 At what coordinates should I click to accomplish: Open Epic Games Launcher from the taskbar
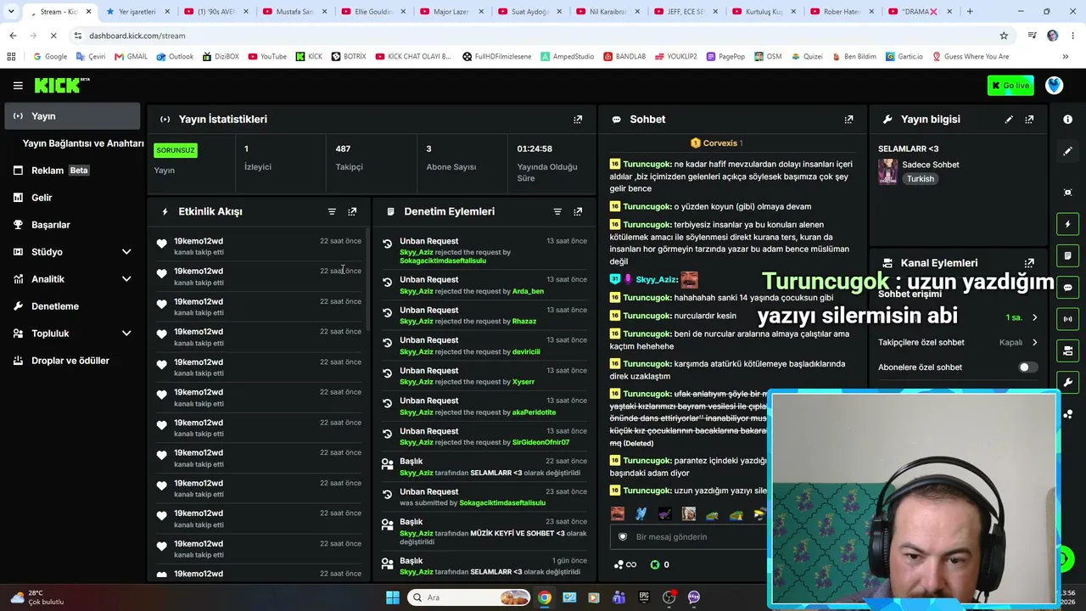click(644, 597)
